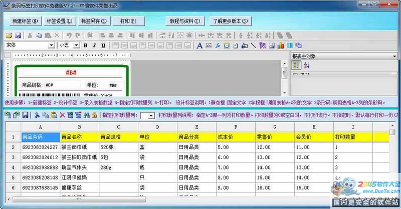Sort properties alphabetically with A-Z icon
Screen dimensions: 401x209
click(307, 65)
